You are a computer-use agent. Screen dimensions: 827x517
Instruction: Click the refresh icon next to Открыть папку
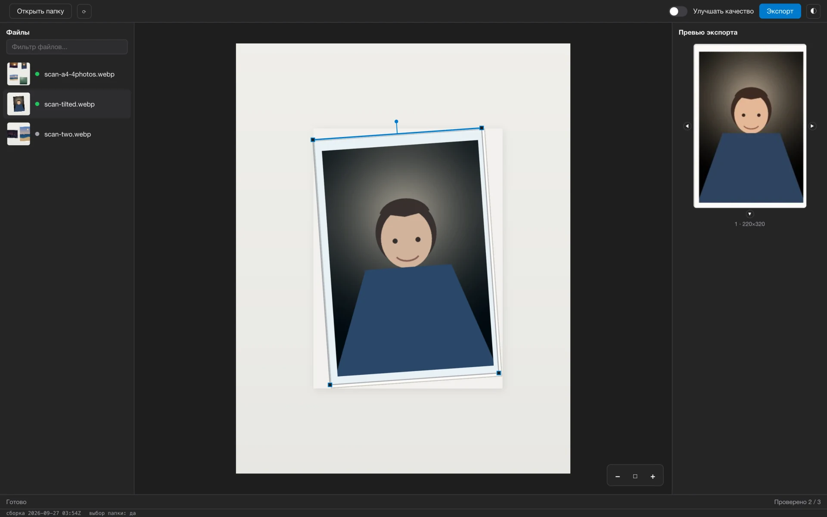click(84, 11)
